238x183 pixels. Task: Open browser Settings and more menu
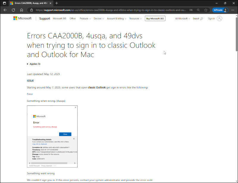click(233, 10)
